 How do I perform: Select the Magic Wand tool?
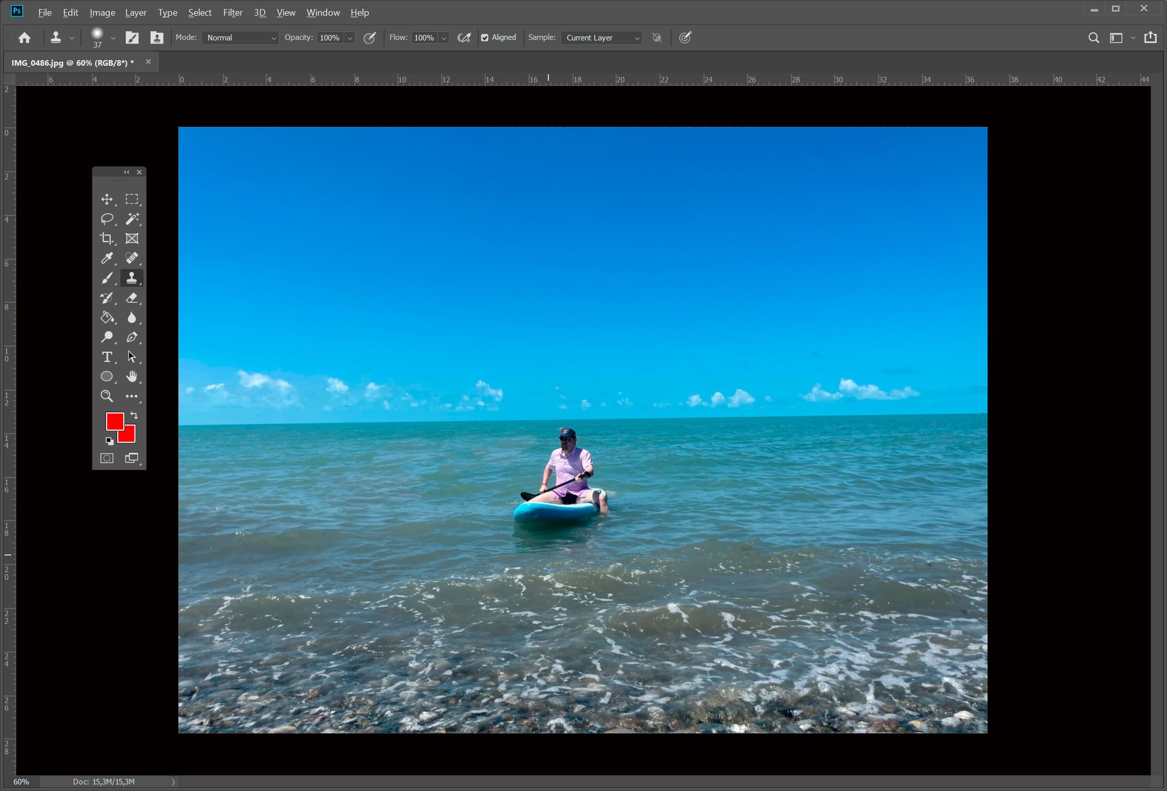tap(131, 218)
